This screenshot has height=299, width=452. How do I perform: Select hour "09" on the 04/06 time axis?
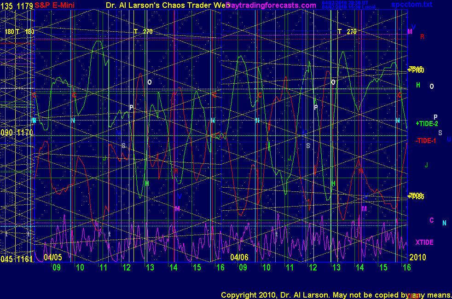click(243, 267)
